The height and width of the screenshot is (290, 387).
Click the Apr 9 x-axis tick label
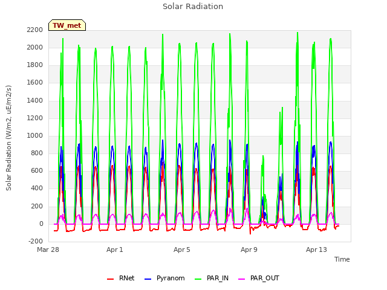[249, 250]
